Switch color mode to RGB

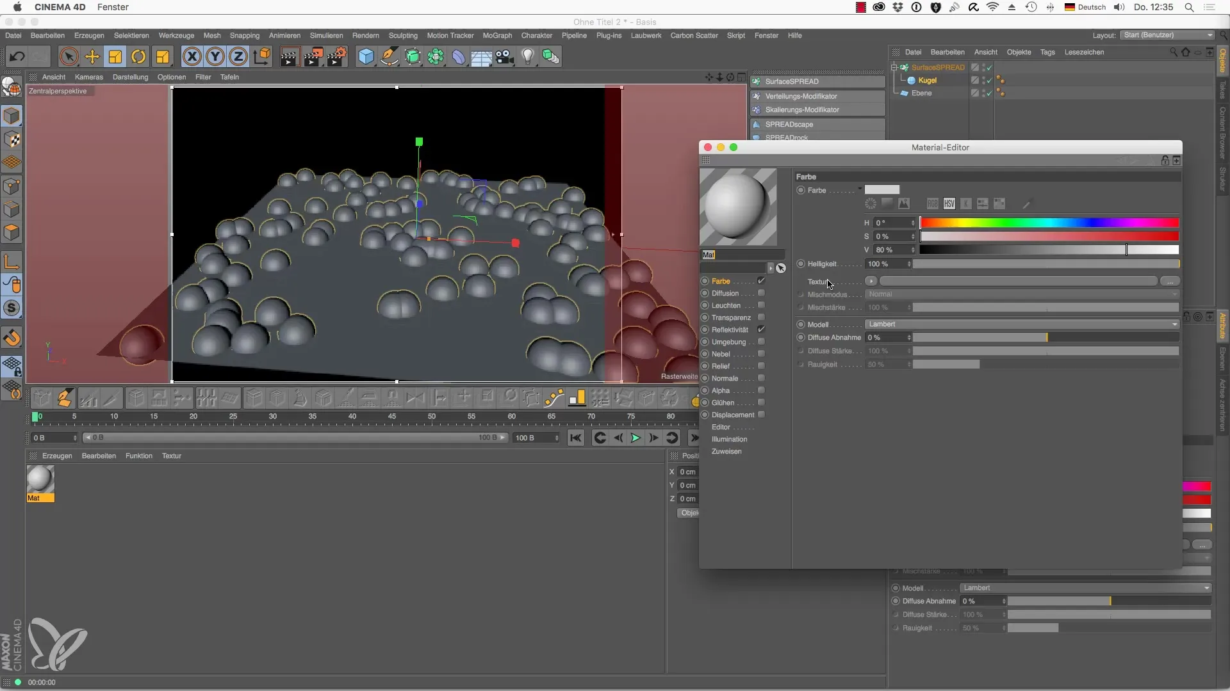(933, 204)
